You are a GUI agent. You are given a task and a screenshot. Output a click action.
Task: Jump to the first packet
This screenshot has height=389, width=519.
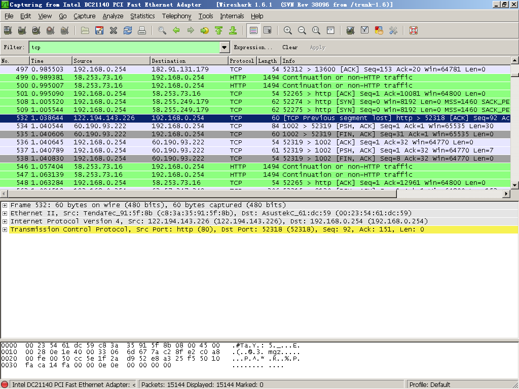point(219,31)
